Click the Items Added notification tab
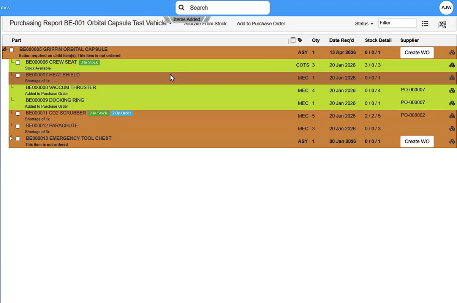This screenshot has width=457, height=303. pos(187,19)
